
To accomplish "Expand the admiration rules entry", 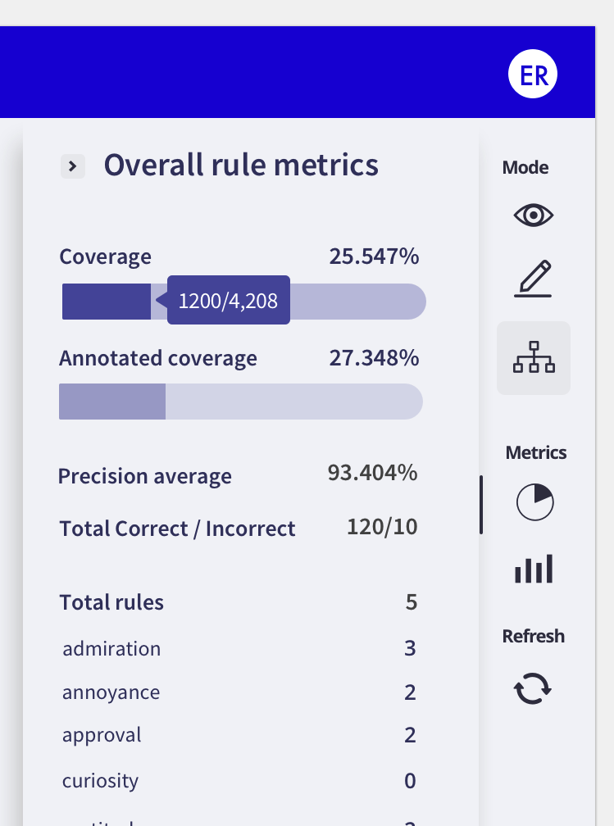I will coord(111,648).
